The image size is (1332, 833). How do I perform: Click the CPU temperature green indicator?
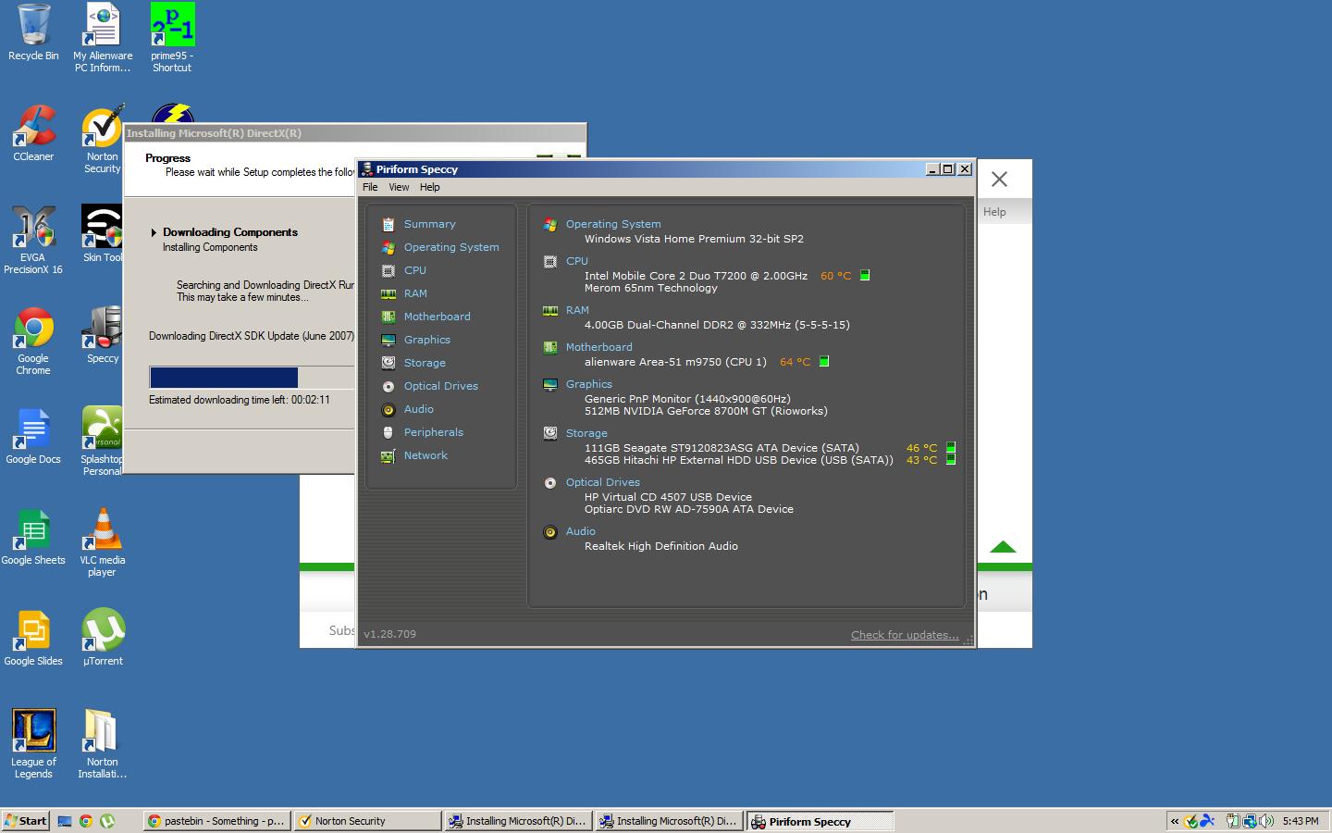[865, 275]
